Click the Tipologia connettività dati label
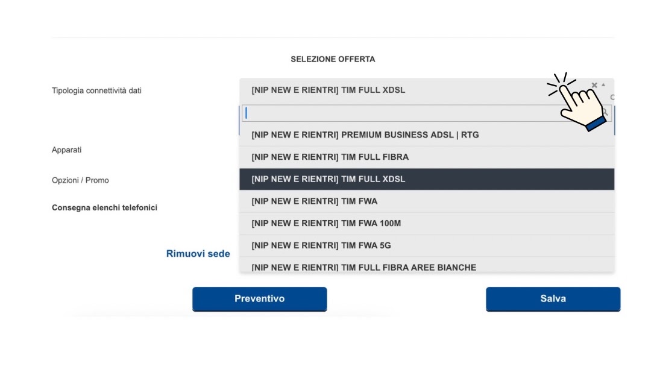Screen dimensions: 651x366 point(96,90)
